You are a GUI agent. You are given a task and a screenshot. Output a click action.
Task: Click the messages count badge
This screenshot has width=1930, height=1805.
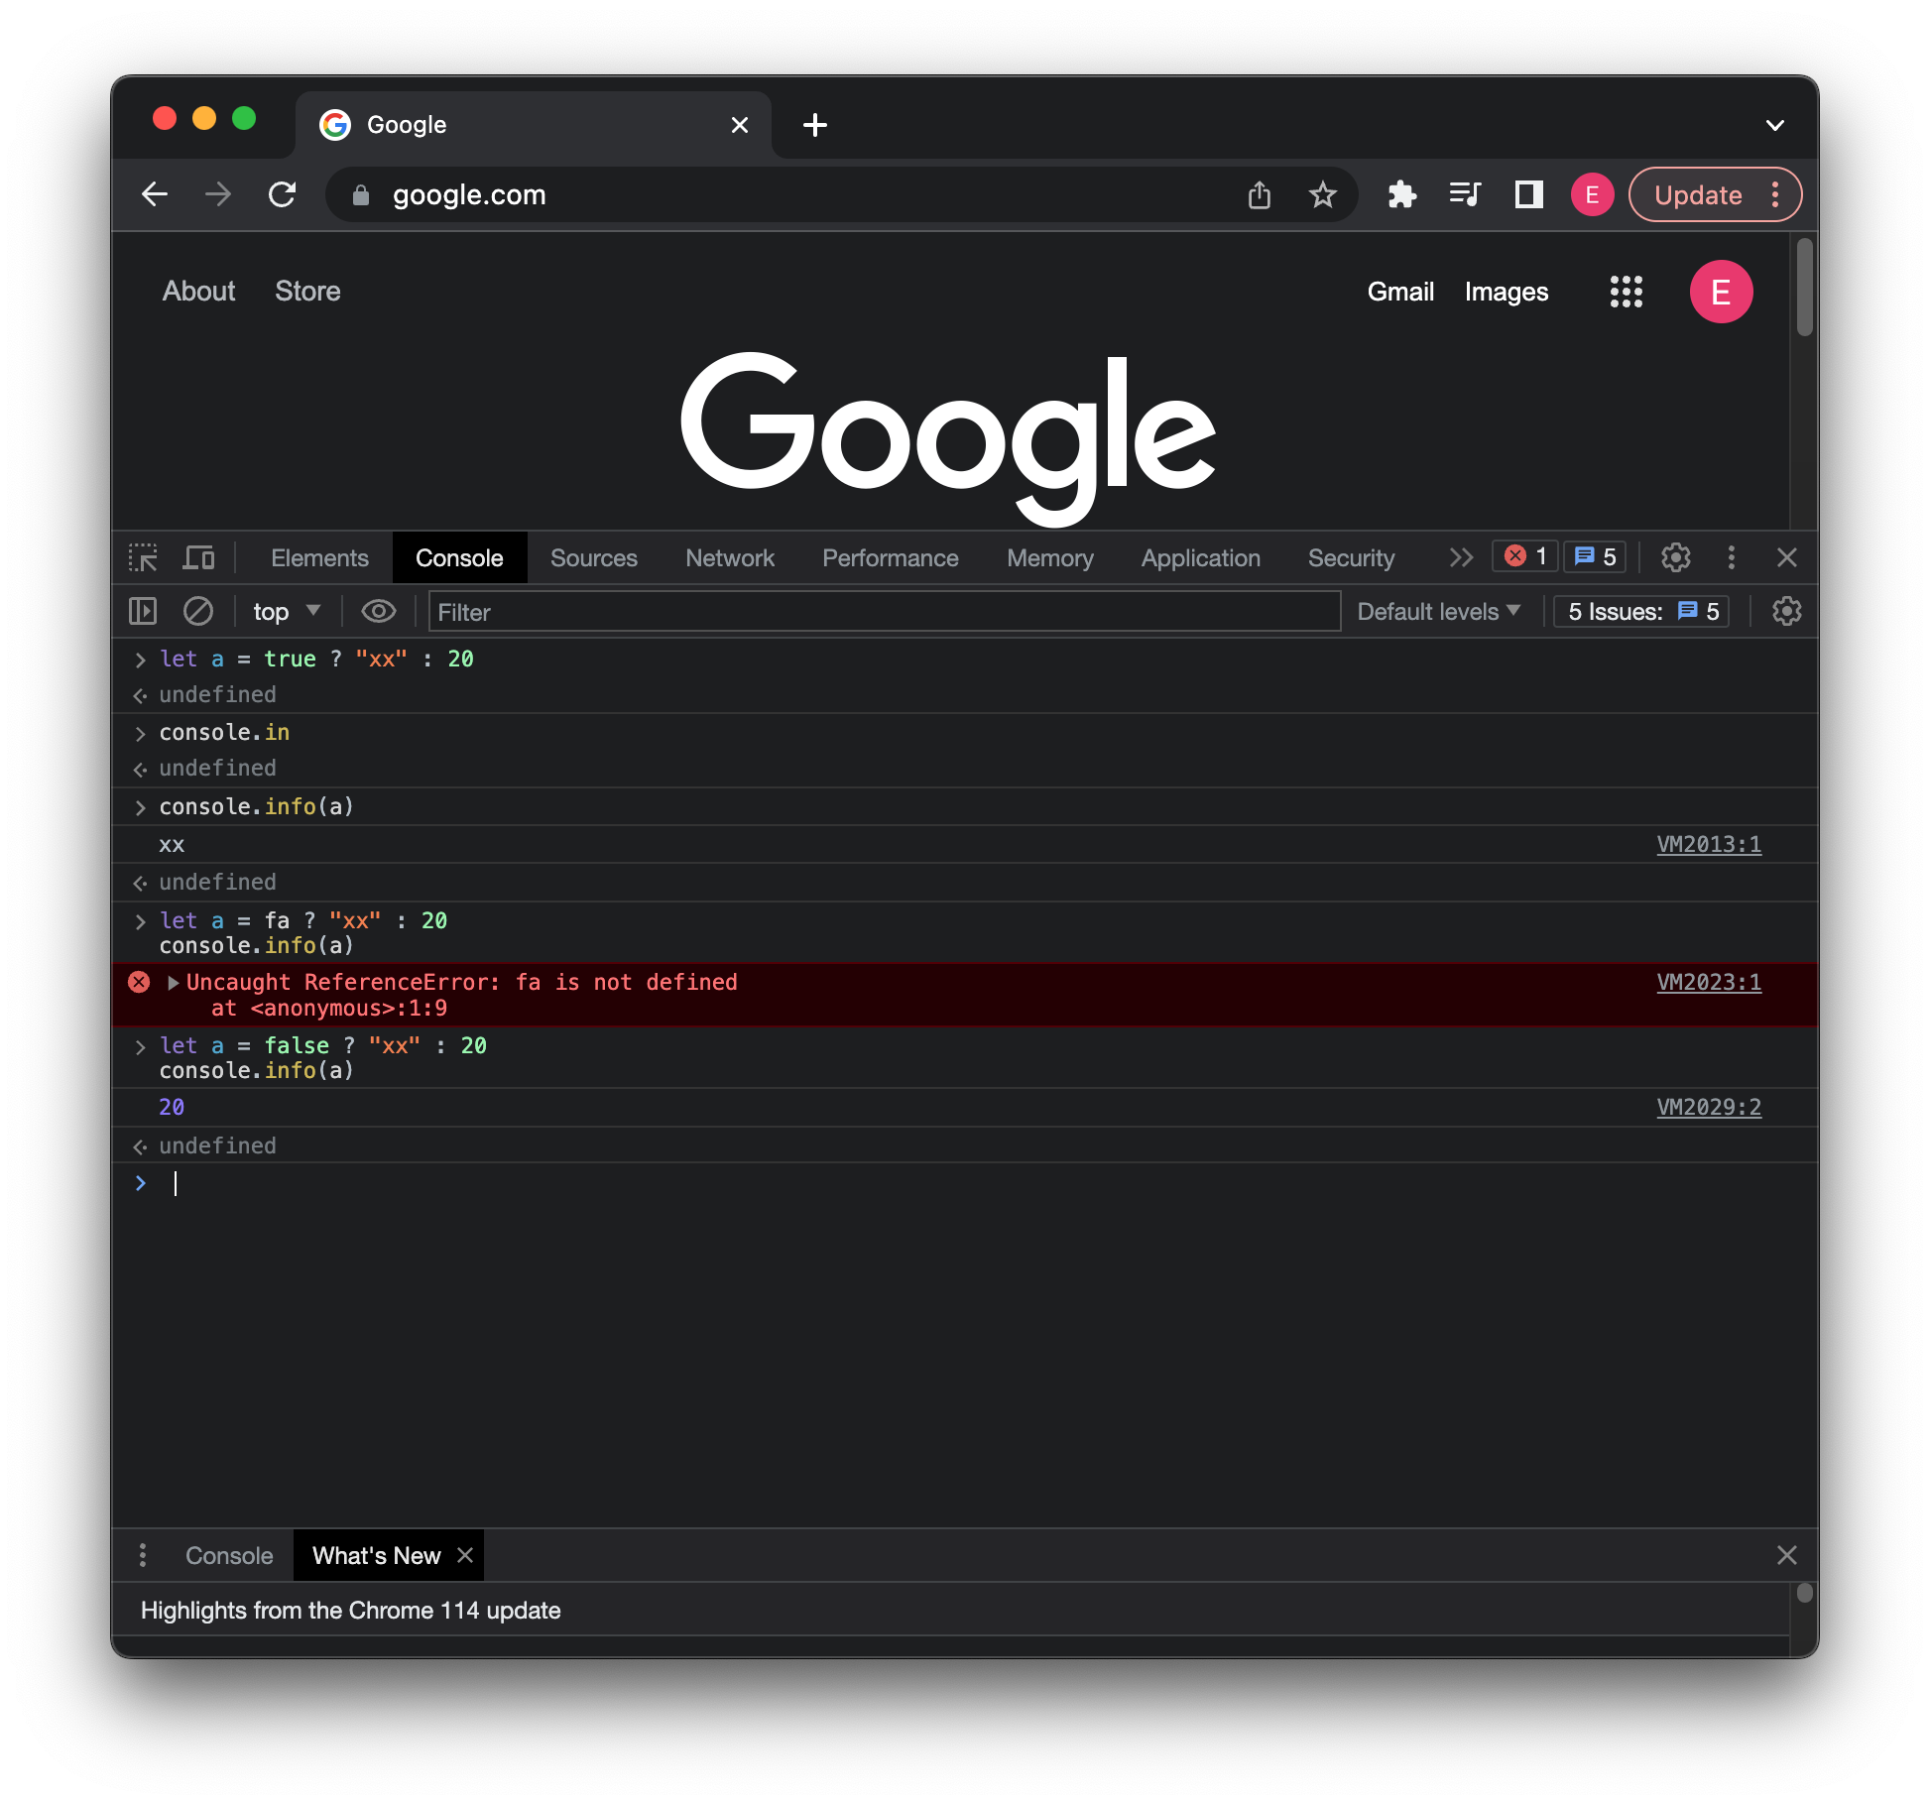1595,556
